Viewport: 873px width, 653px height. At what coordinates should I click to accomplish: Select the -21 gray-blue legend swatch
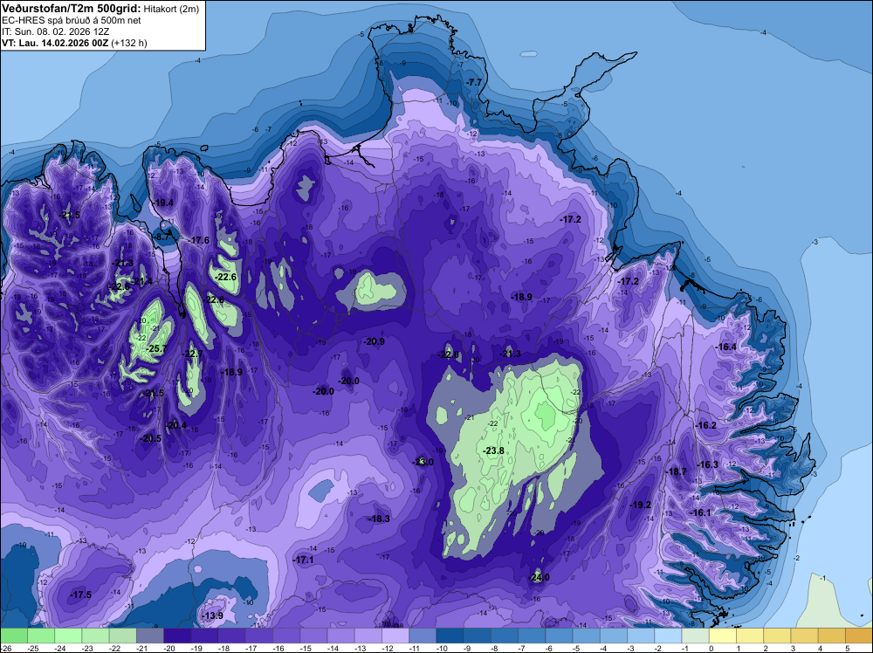click(150, 636)
